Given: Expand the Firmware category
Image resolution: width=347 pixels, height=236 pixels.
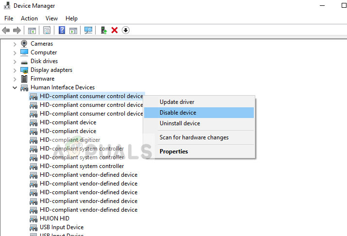Looking at the screenshot, I should [15, 79].
